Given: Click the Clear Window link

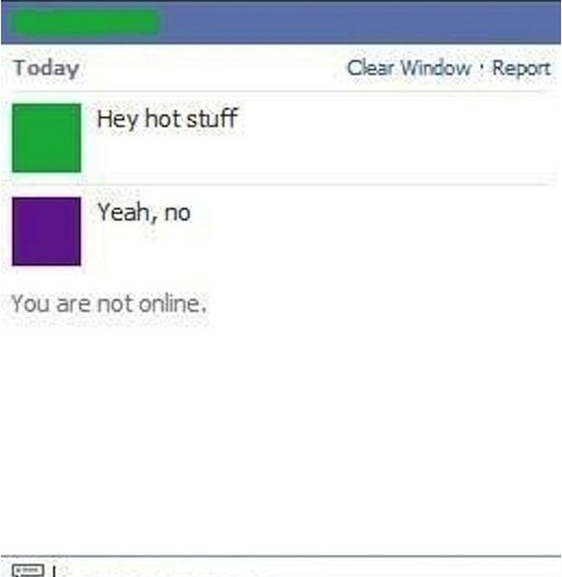Looking at the screenshot, I should pos(409,68).
